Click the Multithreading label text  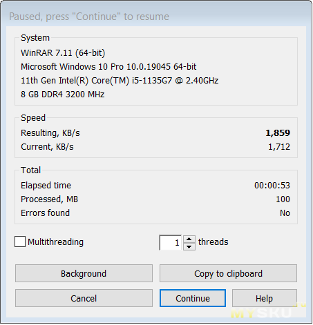point(55,242)
